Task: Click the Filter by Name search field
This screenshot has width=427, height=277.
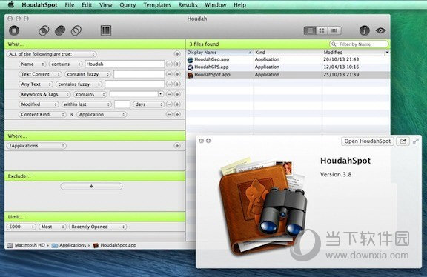Action: coord(359,44)
